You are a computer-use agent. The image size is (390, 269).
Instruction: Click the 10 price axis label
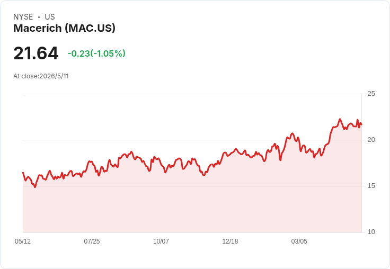(371, 232)
